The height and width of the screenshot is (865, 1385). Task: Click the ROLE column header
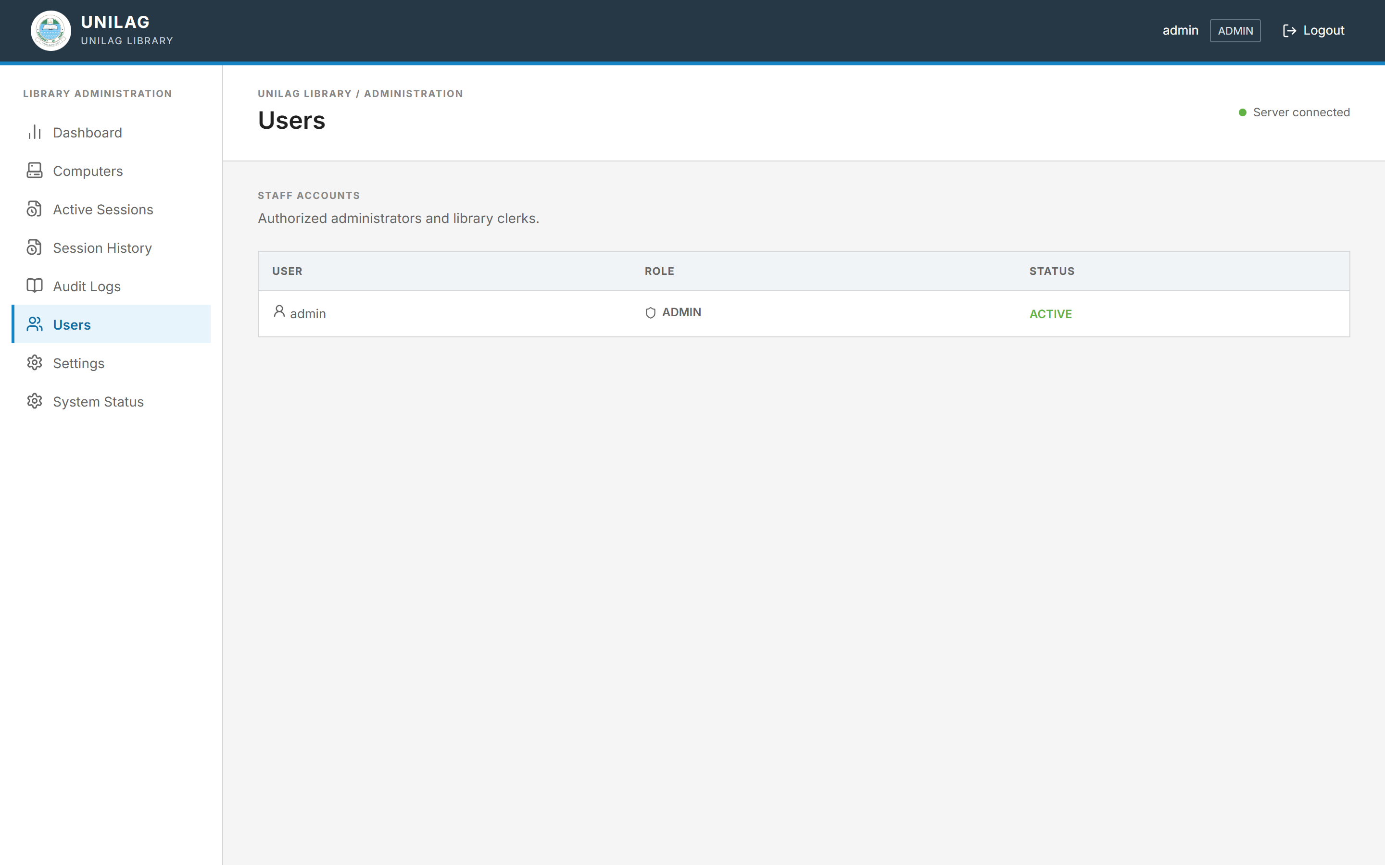coord(659,271)
